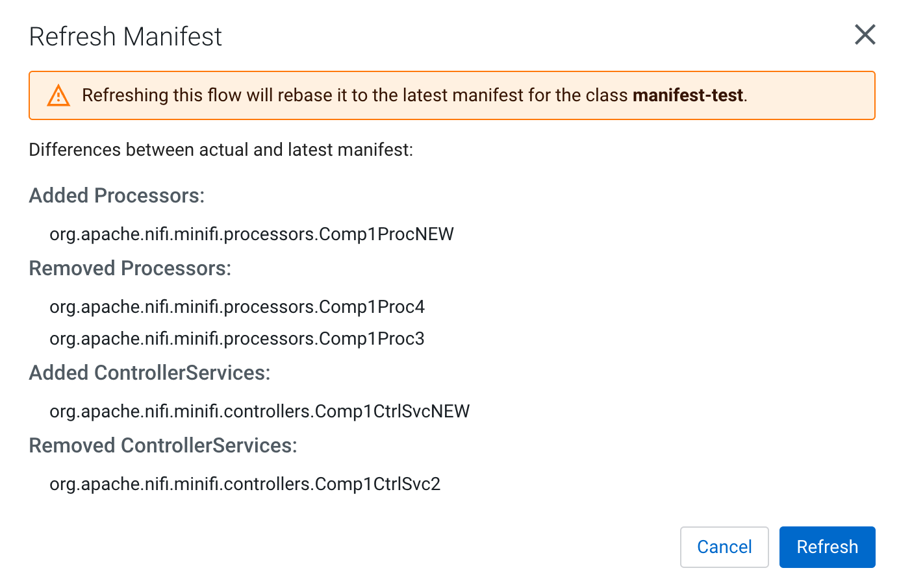Viewport: 899px width, 579px height.
Task: Click the orange warning triangle icon
Action: (x=58, y=95)
